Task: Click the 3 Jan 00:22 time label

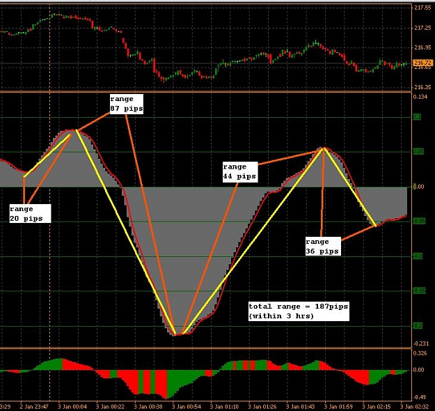Action: [111, 407]
